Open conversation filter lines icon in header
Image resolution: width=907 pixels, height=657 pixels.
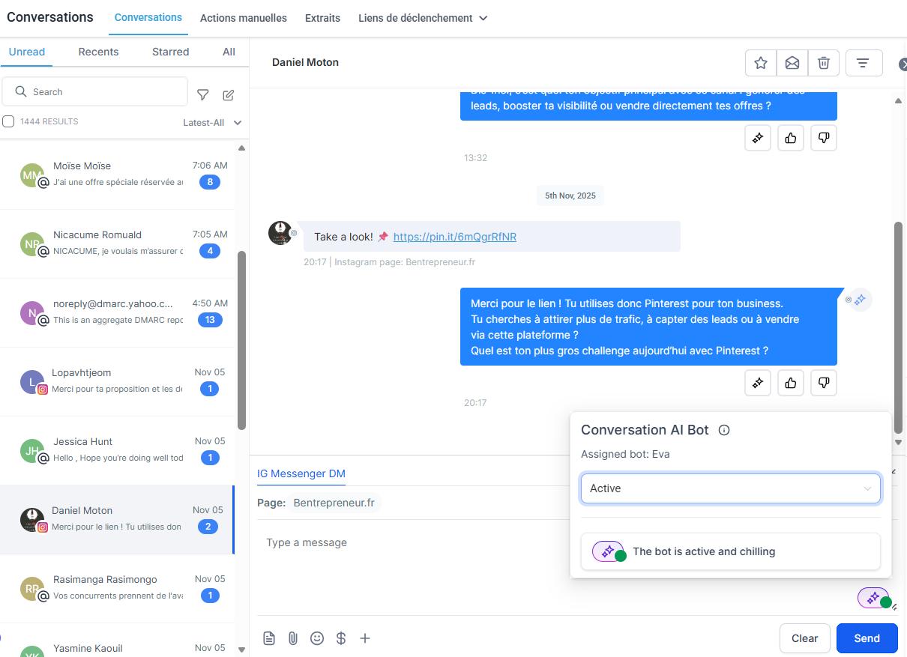click(x=864, y=64)
